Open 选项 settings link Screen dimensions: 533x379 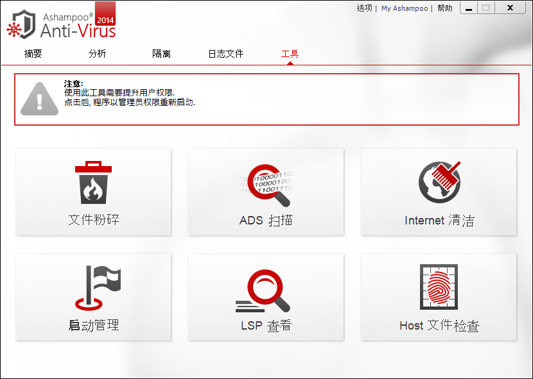pyautogui.click(x=364, y=8)
